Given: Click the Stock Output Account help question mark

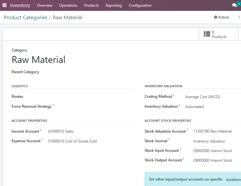Looking at the screenshot, I should pyautogui.click(x=183, y=159).
